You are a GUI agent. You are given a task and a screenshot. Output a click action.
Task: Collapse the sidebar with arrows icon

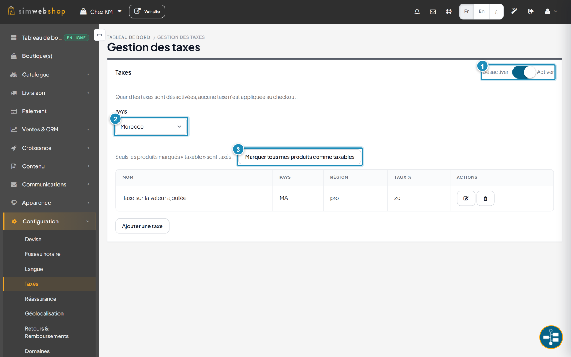100,35
